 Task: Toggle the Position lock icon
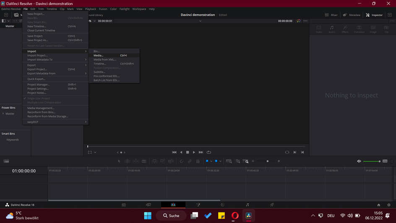tap(198, 161)
